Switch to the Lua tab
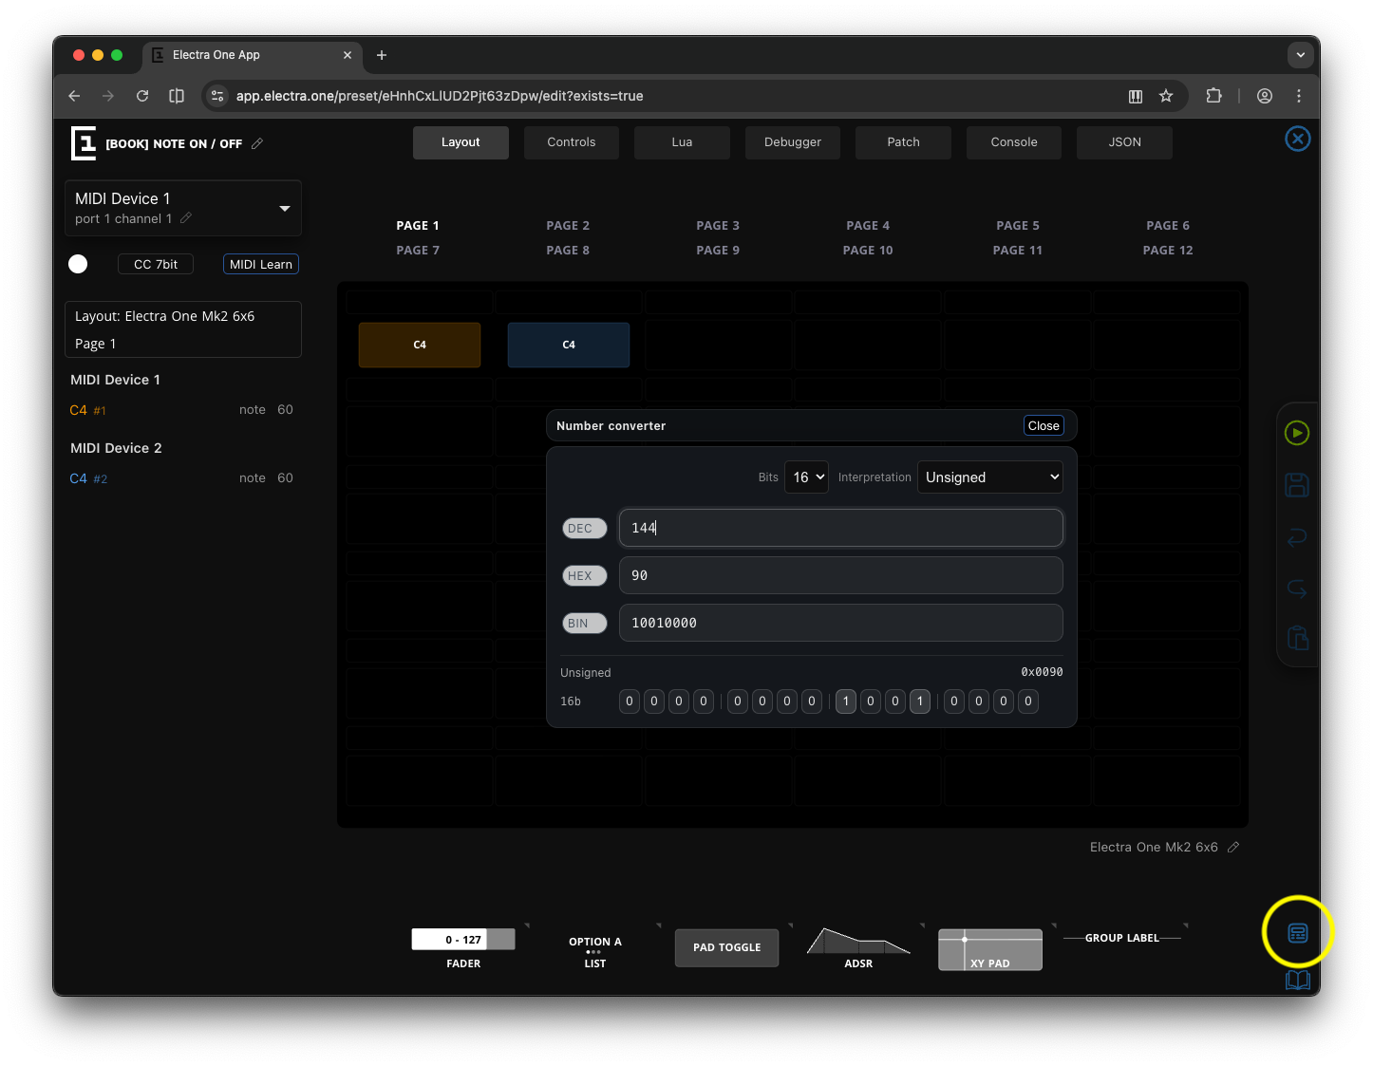 pos(682,141)
